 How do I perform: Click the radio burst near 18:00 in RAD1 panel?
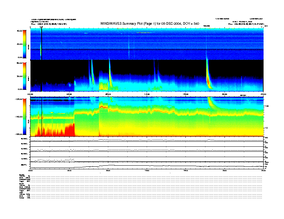208,77
